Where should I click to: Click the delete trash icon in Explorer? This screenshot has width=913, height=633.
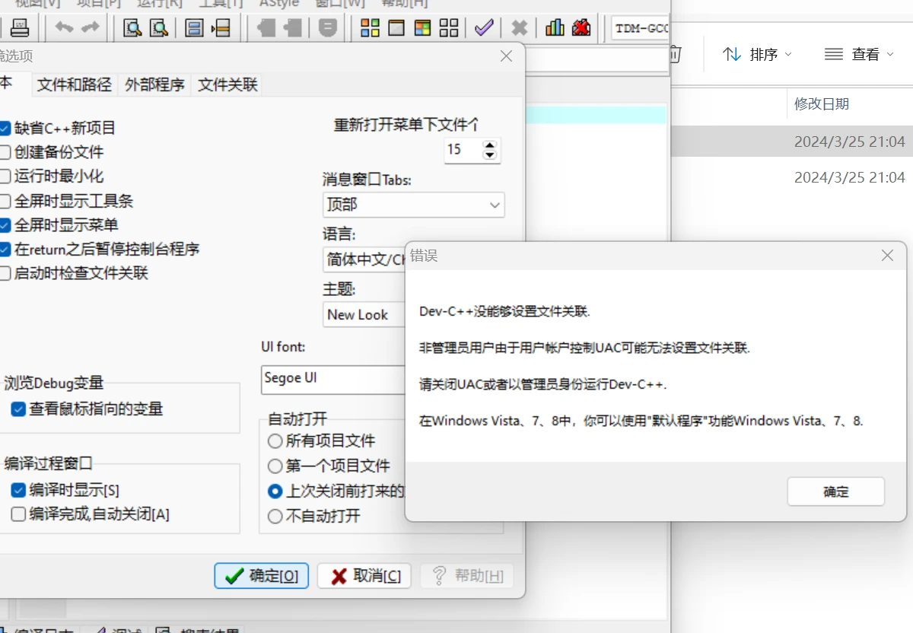click(x=675, y=54)
